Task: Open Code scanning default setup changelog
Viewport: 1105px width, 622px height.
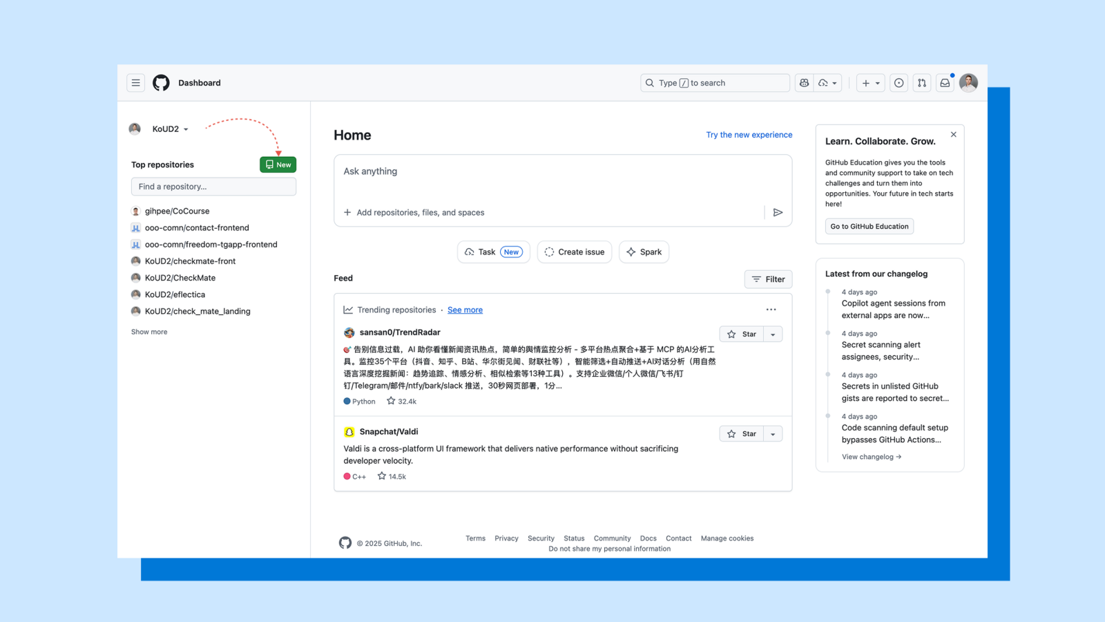Action: click(x=895, y=434)
